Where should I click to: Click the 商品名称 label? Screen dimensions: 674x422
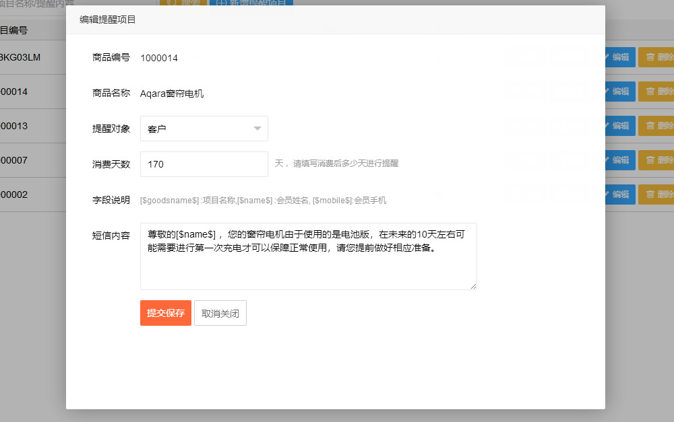[111, 93]
